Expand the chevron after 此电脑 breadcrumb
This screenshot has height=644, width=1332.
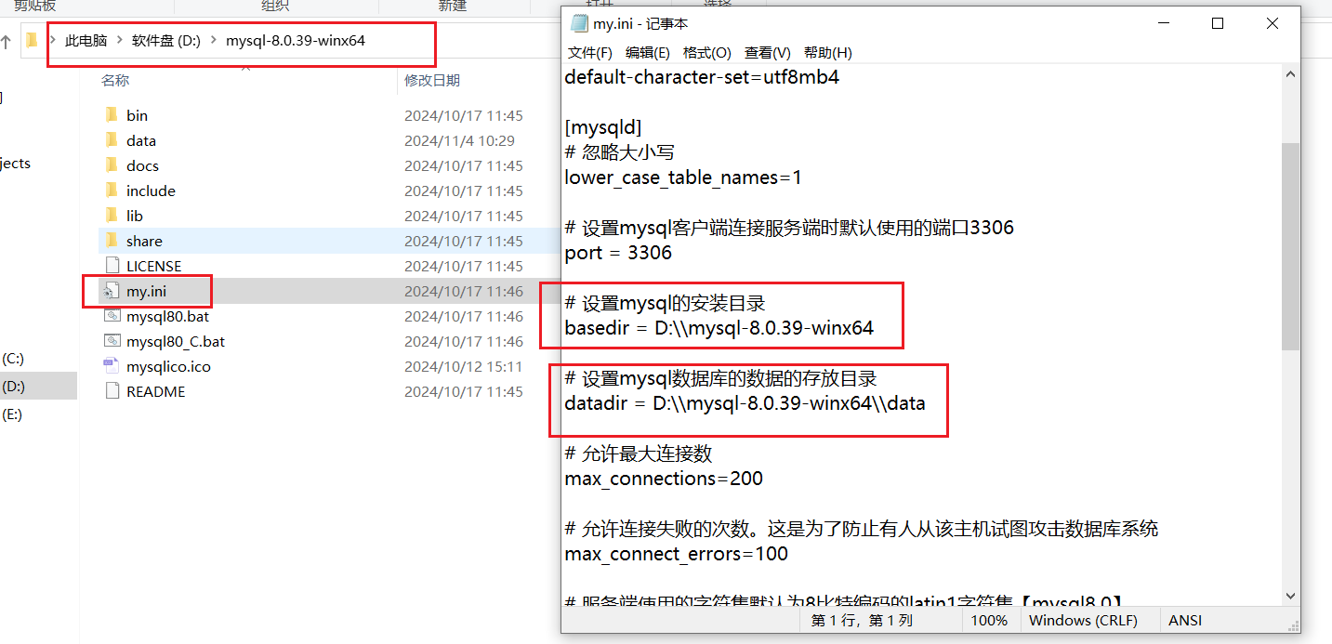119,41
